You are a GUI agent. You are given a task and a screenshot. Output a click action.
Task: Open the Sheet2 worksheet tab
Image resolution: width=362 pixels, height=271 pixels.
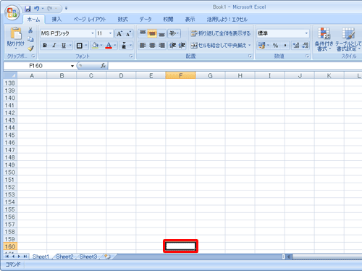point(64,257)
